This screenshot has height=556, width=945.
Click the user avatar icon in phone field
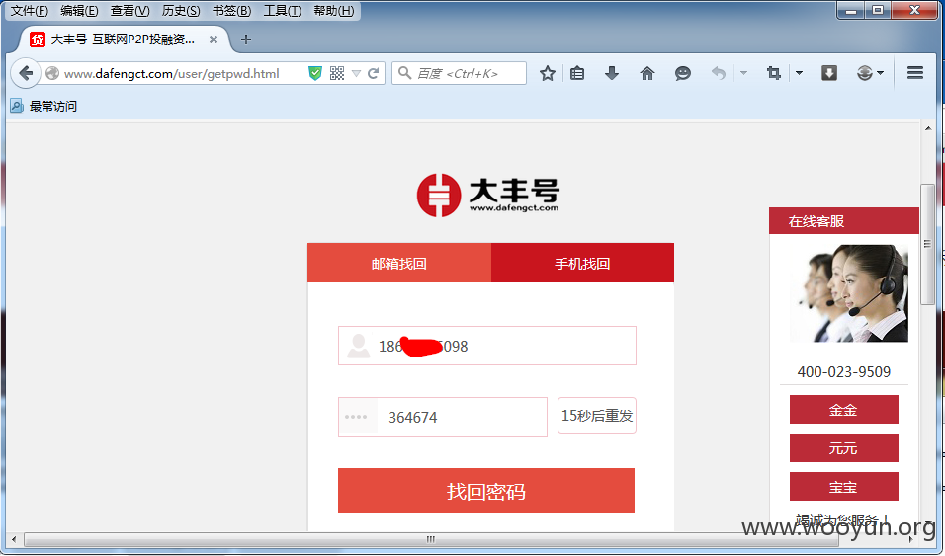click(x=358, y=346)
